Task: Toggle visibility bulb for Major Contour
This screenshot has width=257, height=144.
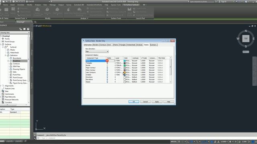Action: point(107,68)
